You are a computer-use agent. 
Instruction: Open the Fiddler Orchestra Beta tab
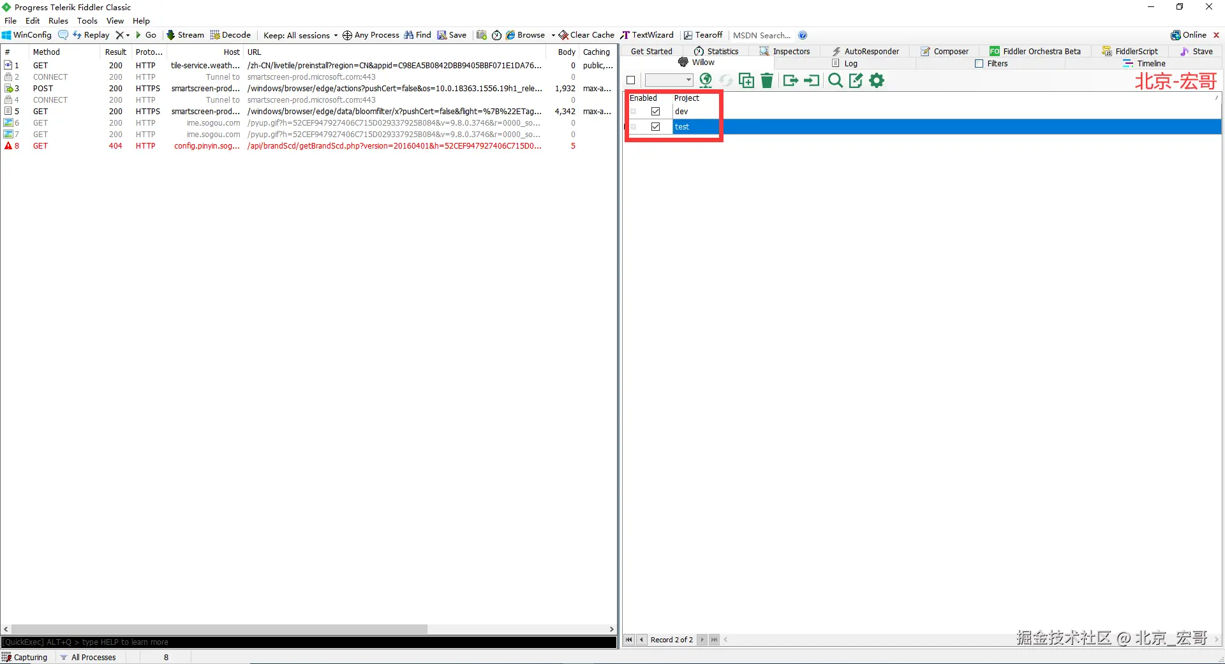point(1036,52)
